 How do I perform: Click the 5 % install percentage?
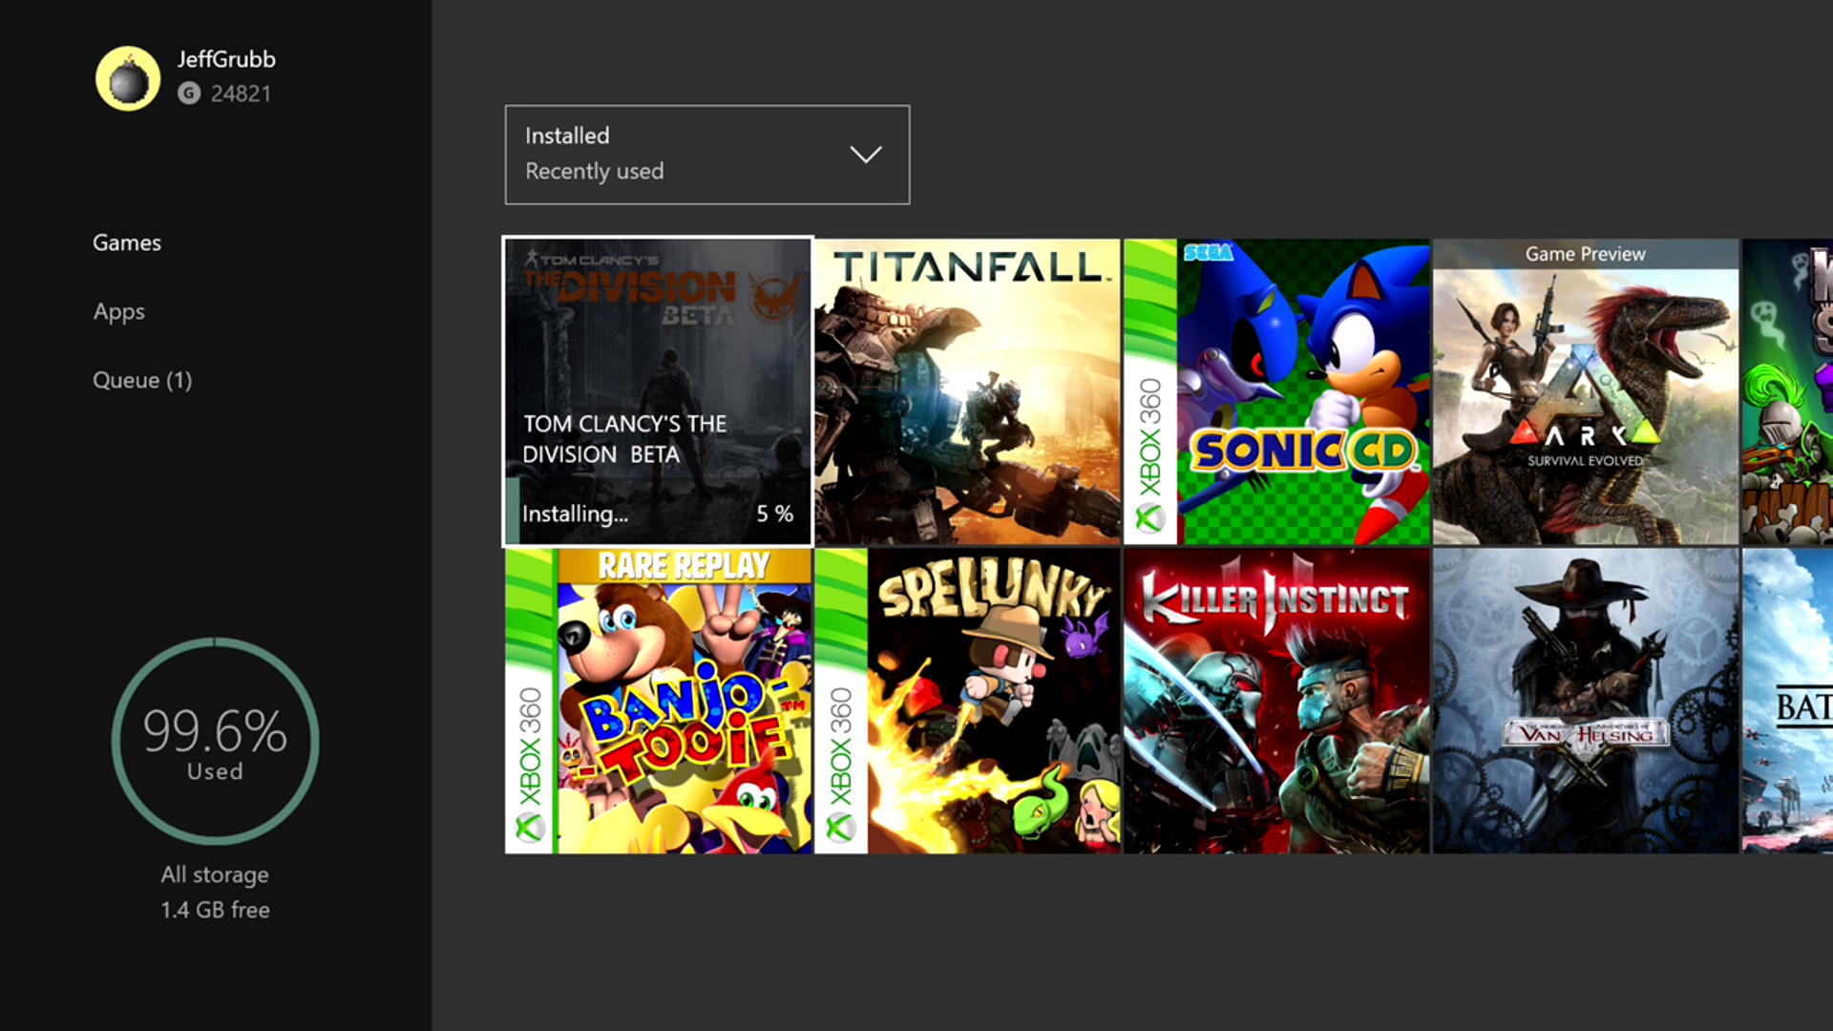(774, 514)
